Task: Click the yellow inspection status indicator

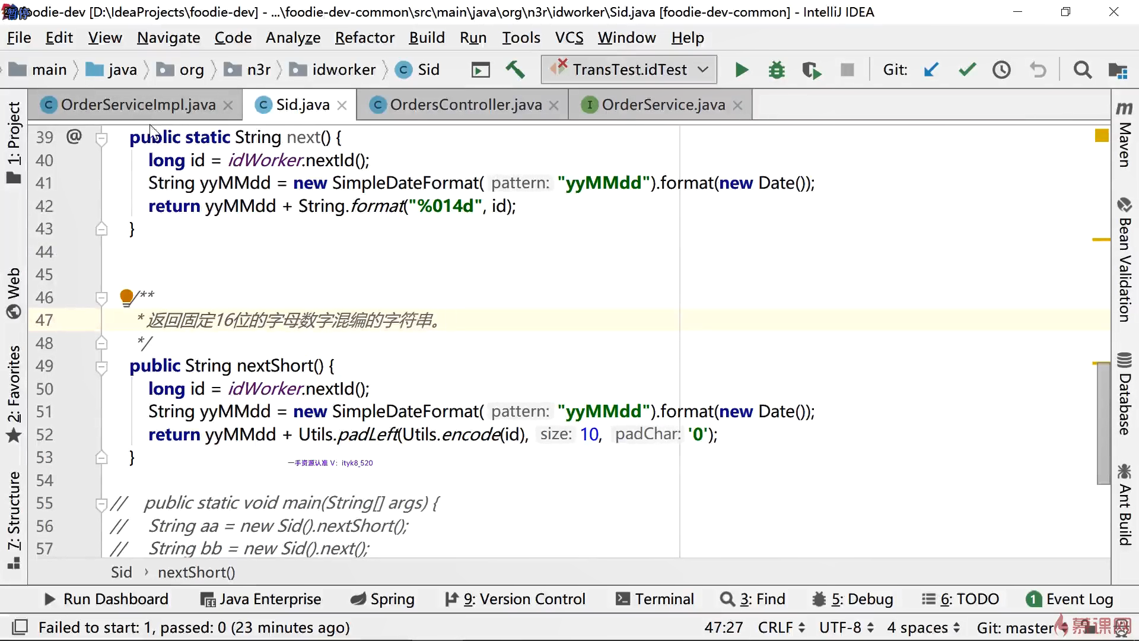Action: (x=1102, y=136)
